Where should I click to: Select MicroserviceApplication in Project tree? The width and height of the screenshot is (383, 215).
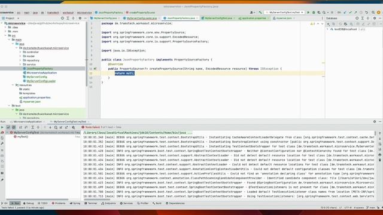(x=41, y=73)
